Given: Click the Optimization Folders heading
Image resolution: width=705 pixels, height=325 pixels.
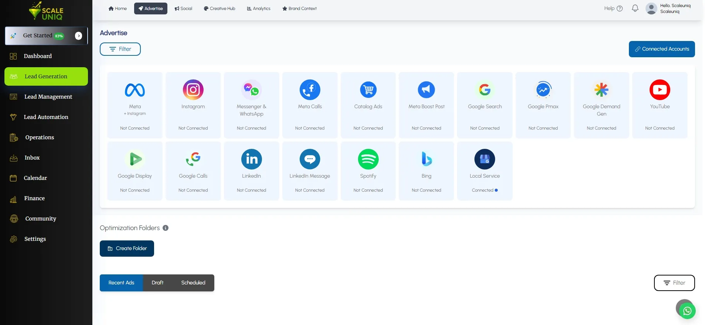Looking at the screenshot, I should coord(130,228).
